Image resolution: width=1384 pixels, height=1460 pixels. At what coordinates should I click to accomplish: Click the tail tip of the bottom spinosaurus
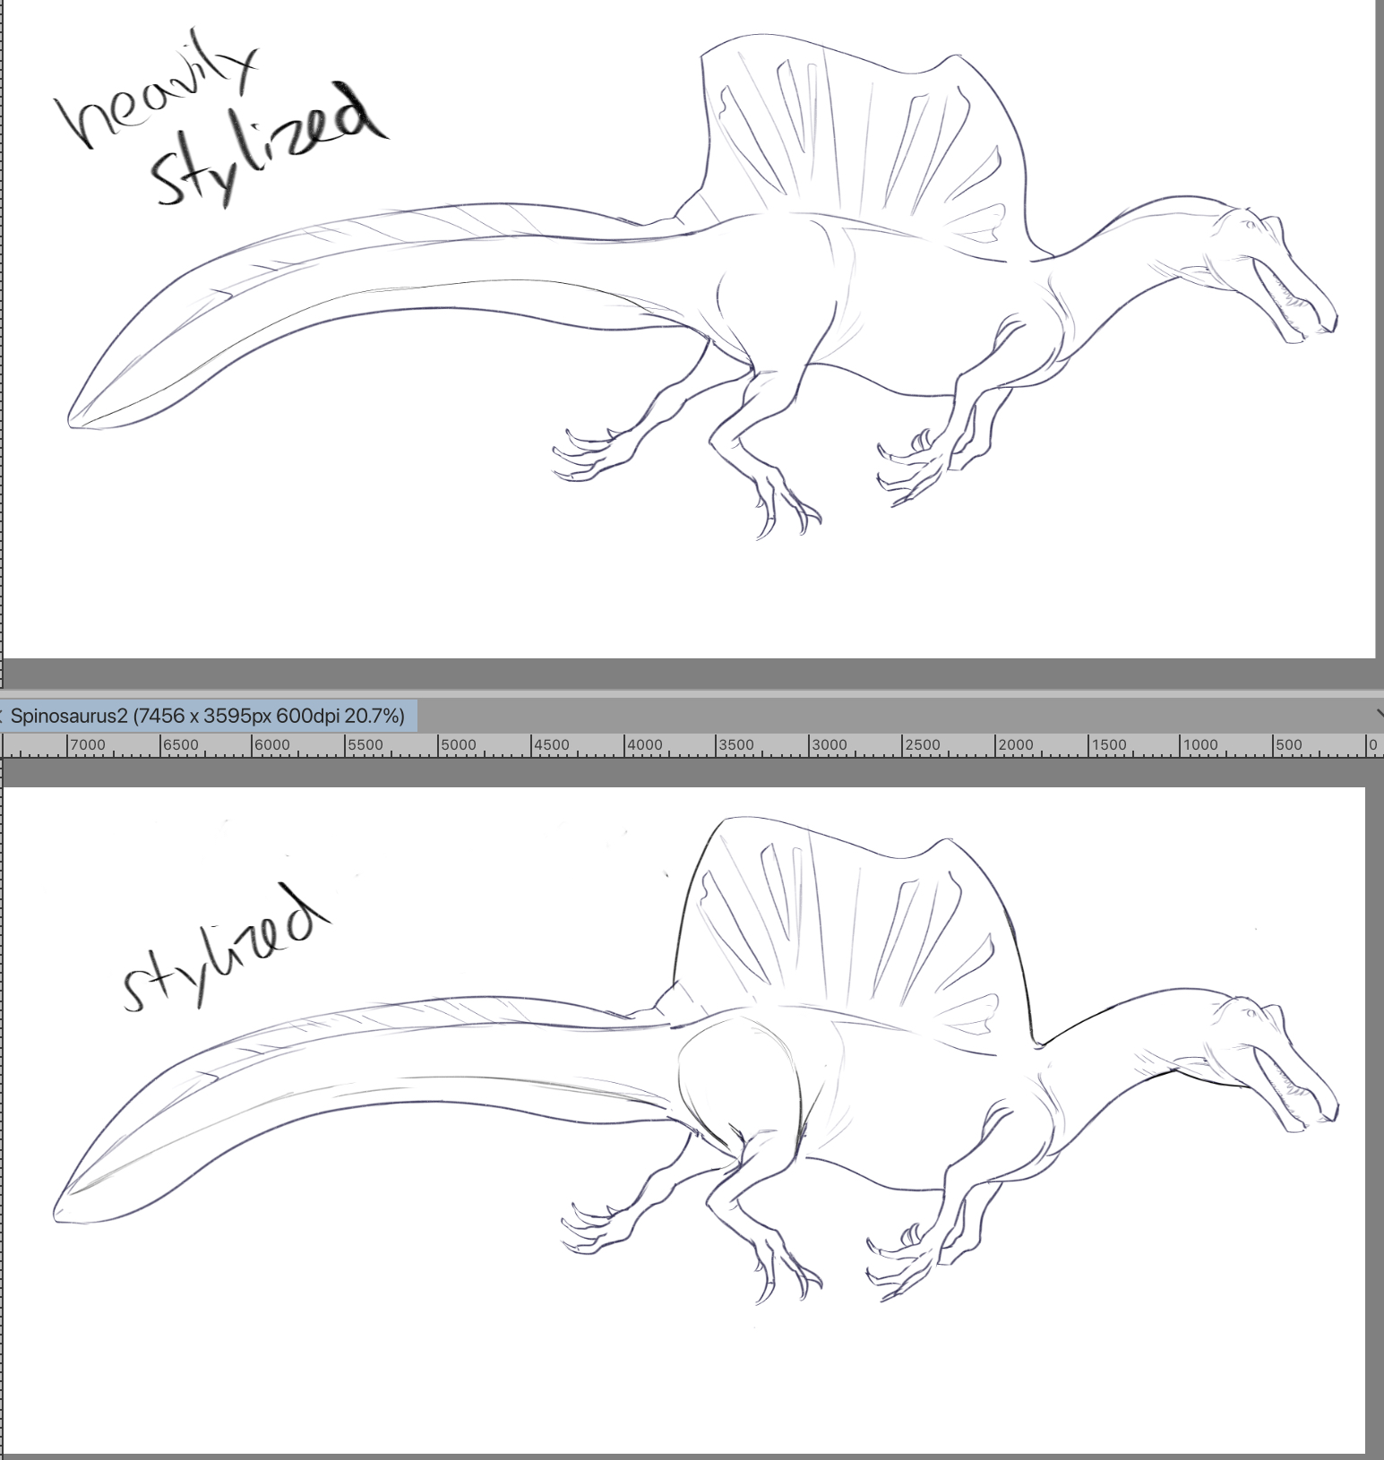pos(59,1214)
